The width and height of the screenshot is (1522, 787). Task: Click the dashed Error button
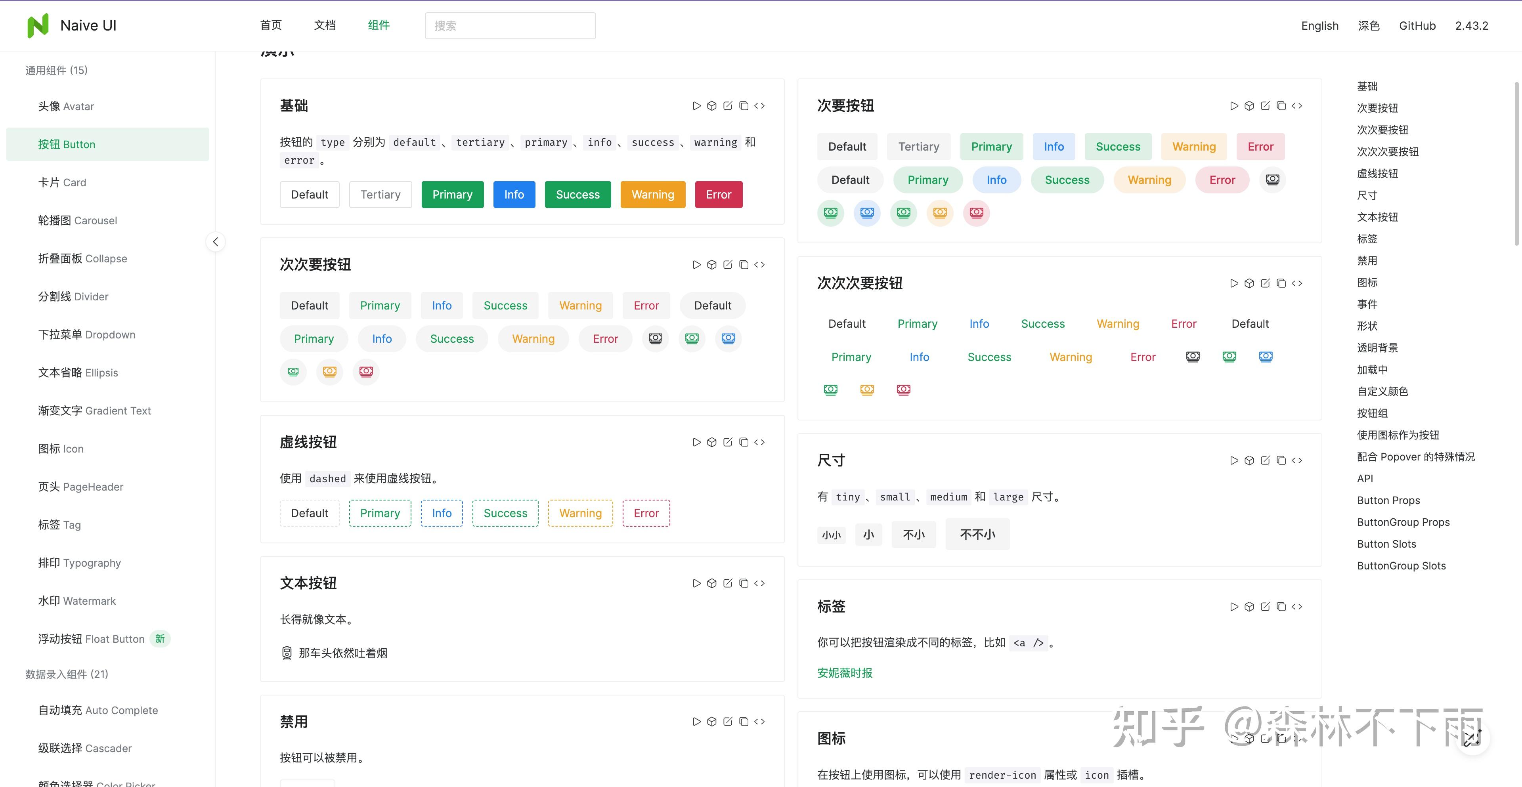pos(646,513)
